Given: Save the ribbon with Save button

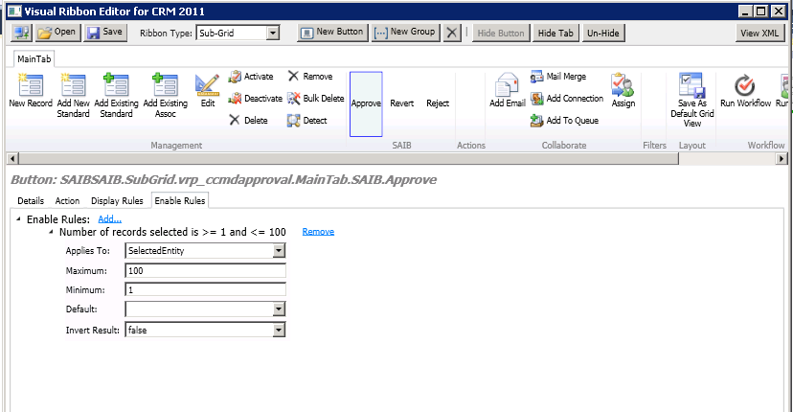Looking at the screenshot, I should click(105, 33).
